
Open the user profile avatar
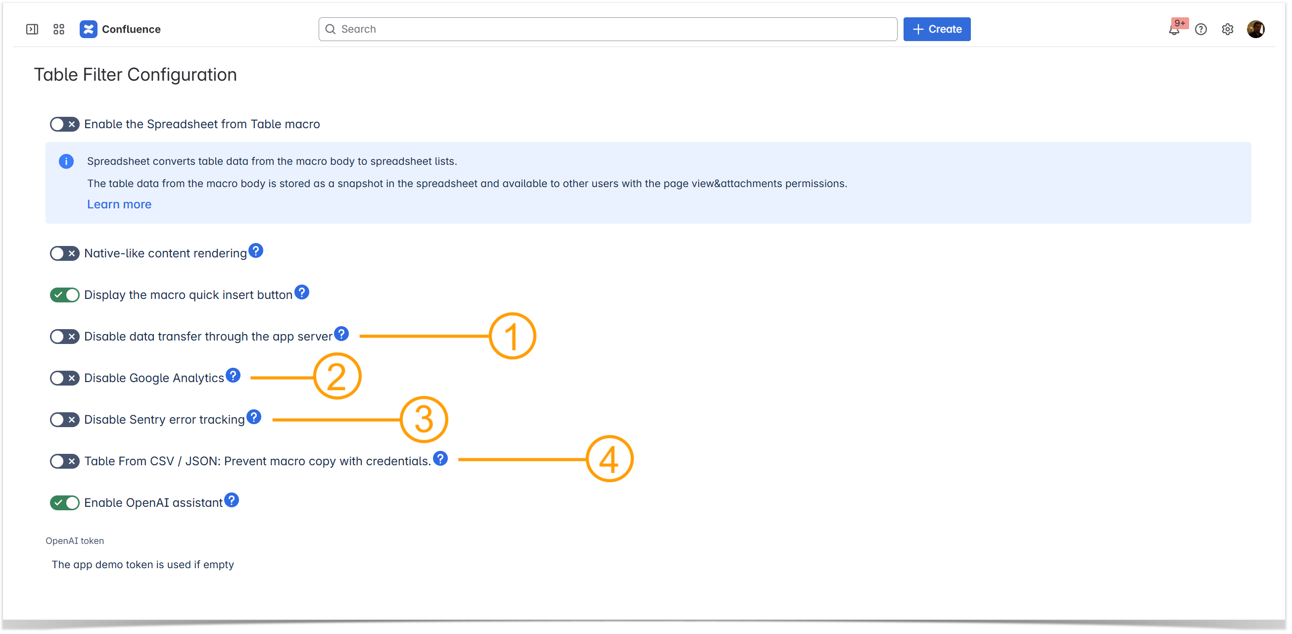click(x=1255, y=29)
